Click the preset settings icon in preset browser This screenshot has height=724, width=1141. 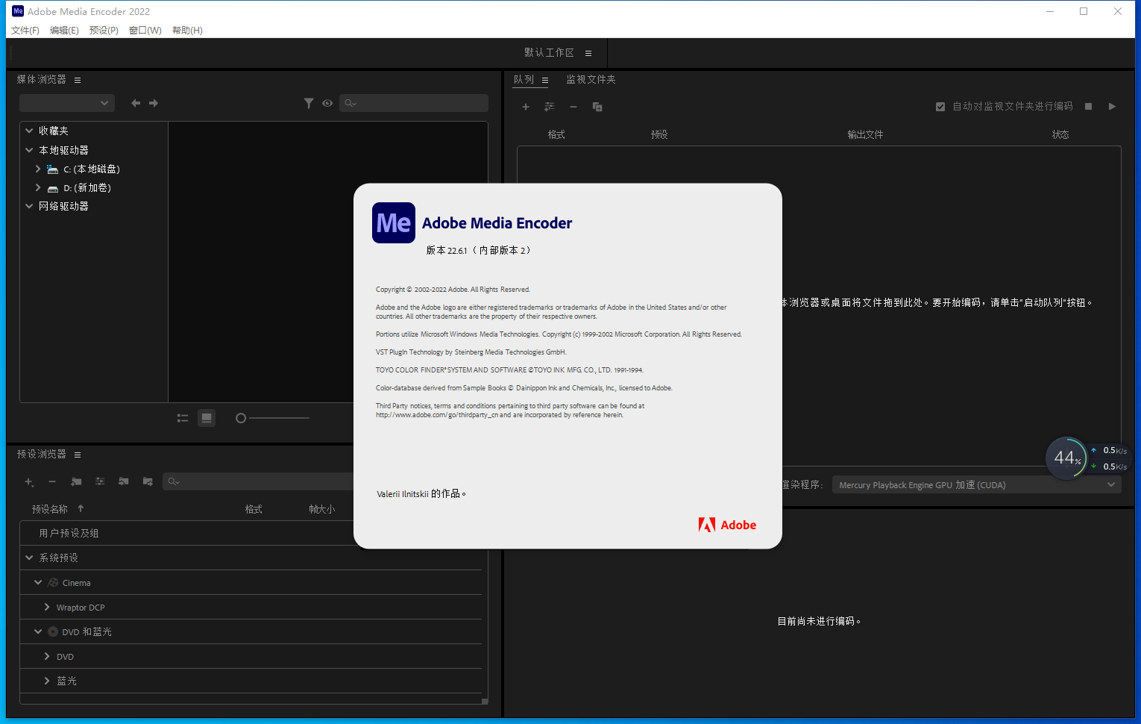coord(100,481)
